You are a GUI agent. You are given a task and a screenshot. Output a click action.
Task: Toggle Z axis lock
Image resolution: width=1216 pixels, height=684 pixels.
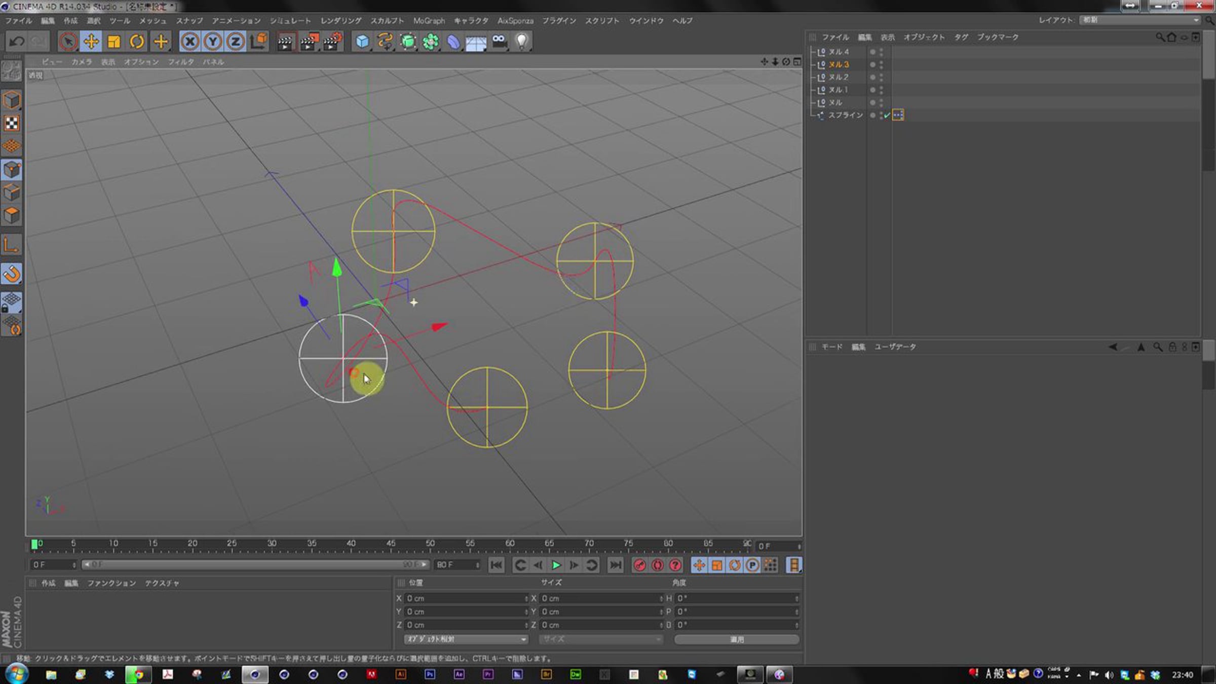click(236, 42)
